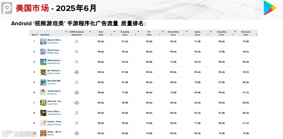Image resolution: width=283 pixels, height=139 pixels.
Task: Open the Social Point developer link
Action: pos(52,104)
